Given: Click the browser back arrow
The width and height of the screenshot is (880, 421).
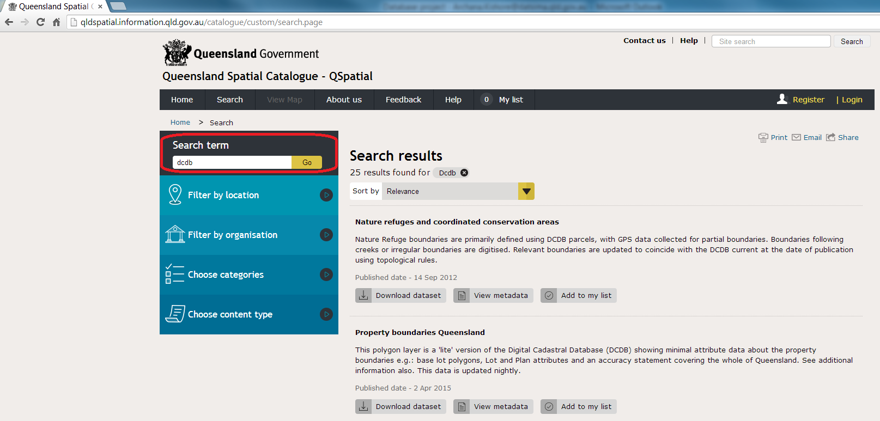Looking at the screenshot, I should [x=9, y=22].
